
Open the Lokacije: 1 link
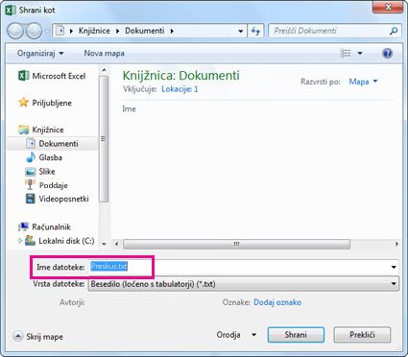point(180,89)
